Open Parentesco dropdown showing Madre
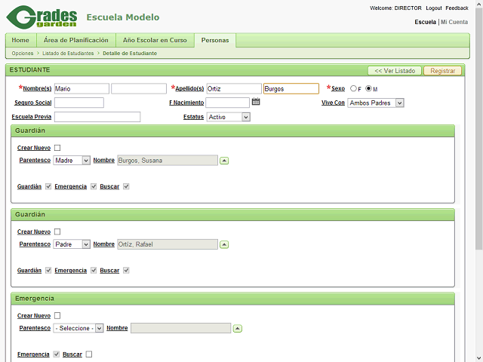 click(72, 160)
